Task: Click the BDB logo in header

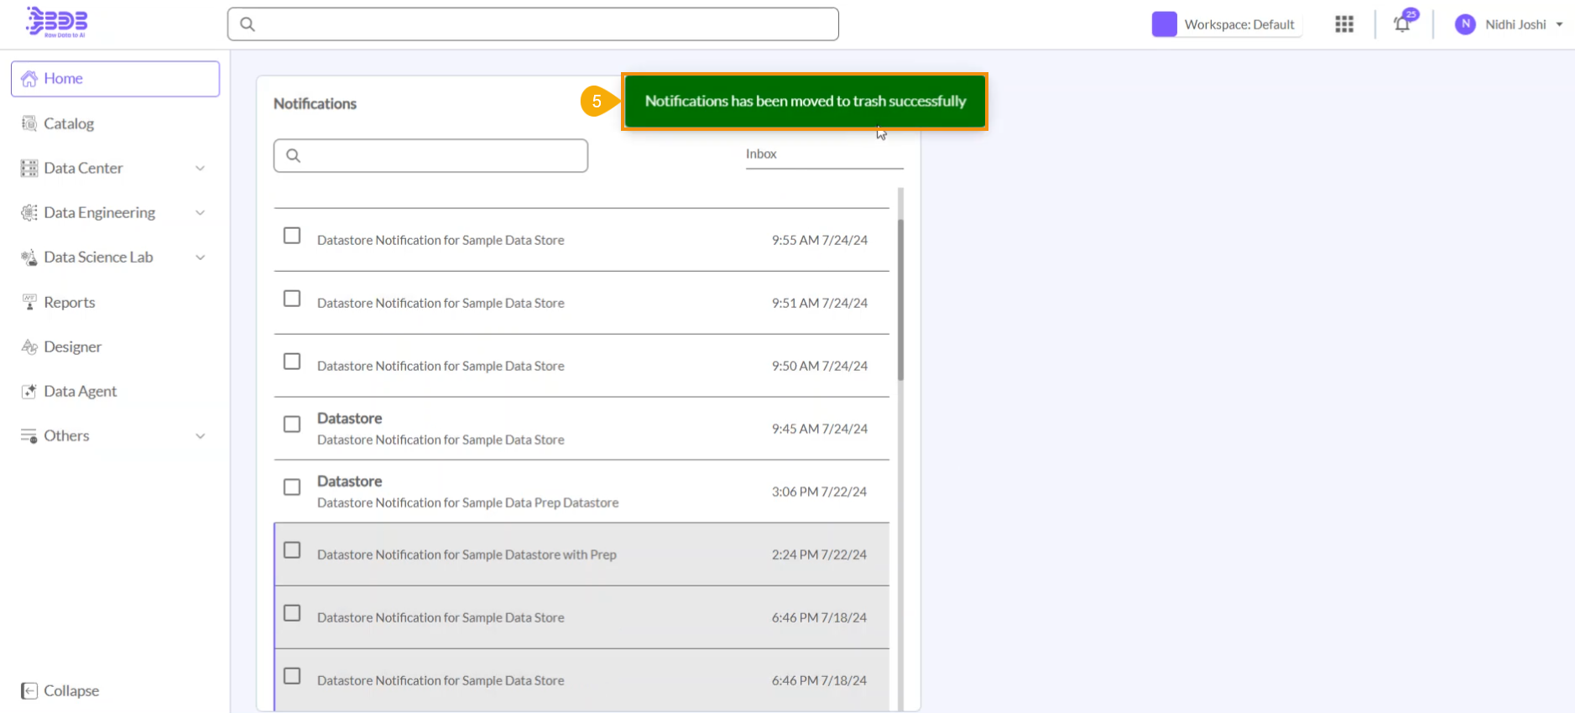Action: click(x=57, y=23)
